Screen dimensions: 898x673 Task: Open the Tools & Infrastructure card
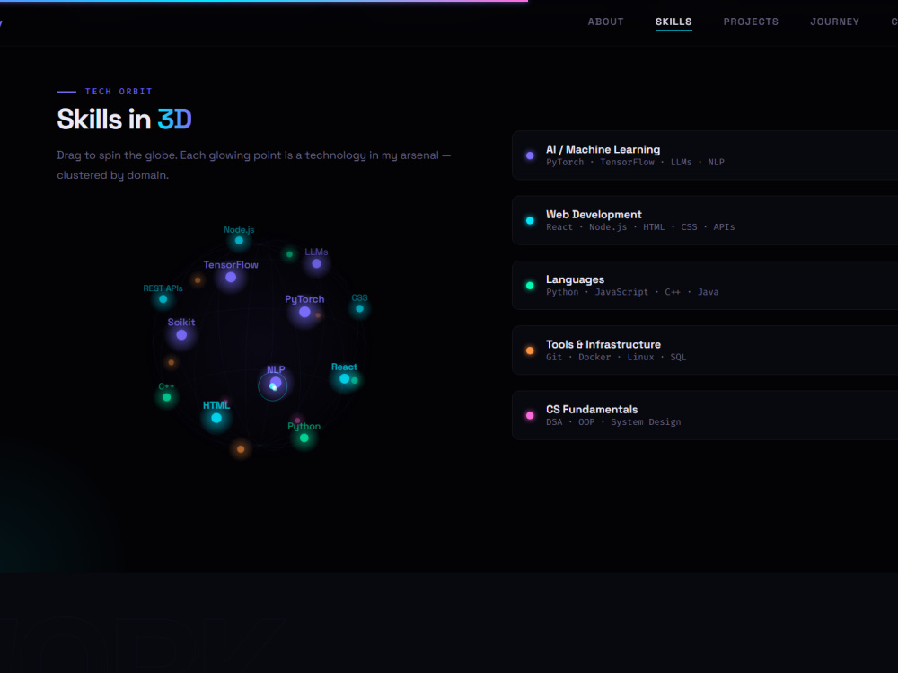point(705,350)
